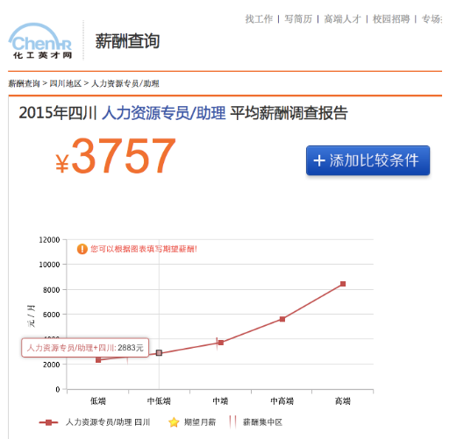457x439 pixels.
Task: Click the yellow star 期望月薪 legend icon
Action: 174,422
